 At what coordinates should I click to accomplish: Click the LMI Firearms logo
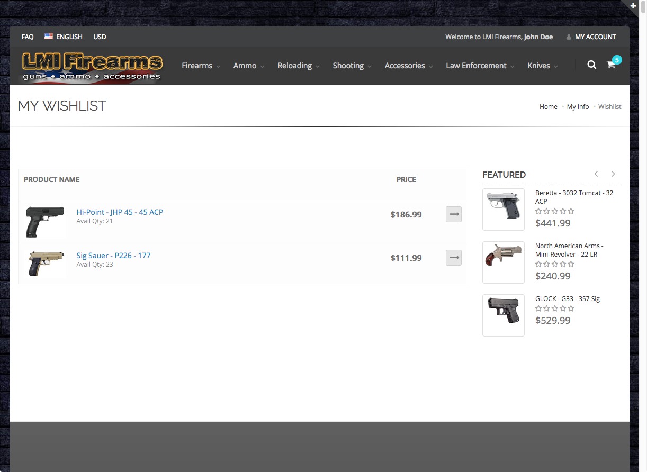[92, 66]
